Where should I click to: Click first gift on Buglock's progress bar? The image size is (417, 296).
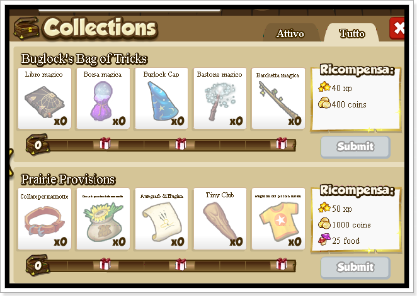[x=105, y=143]
